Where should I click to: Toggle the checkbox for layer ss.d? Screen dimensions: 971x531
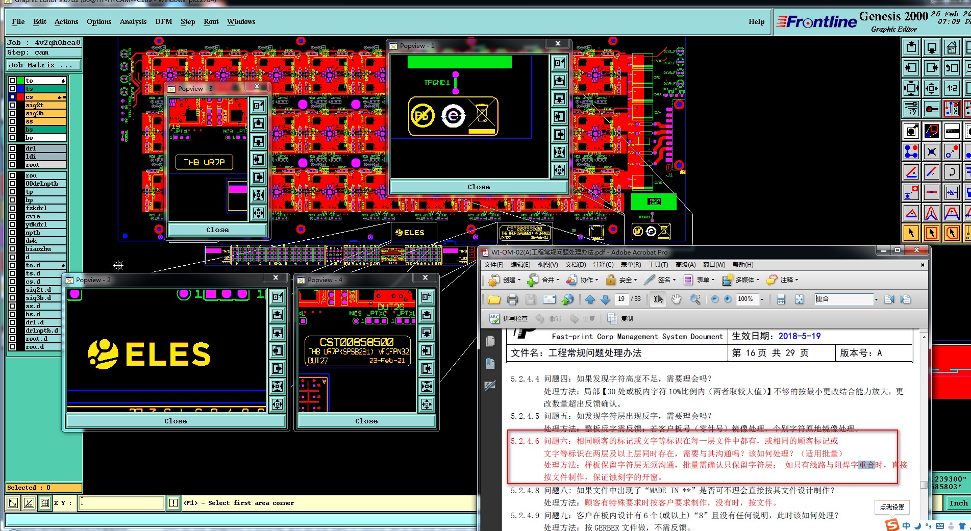[x=12, y=306]
